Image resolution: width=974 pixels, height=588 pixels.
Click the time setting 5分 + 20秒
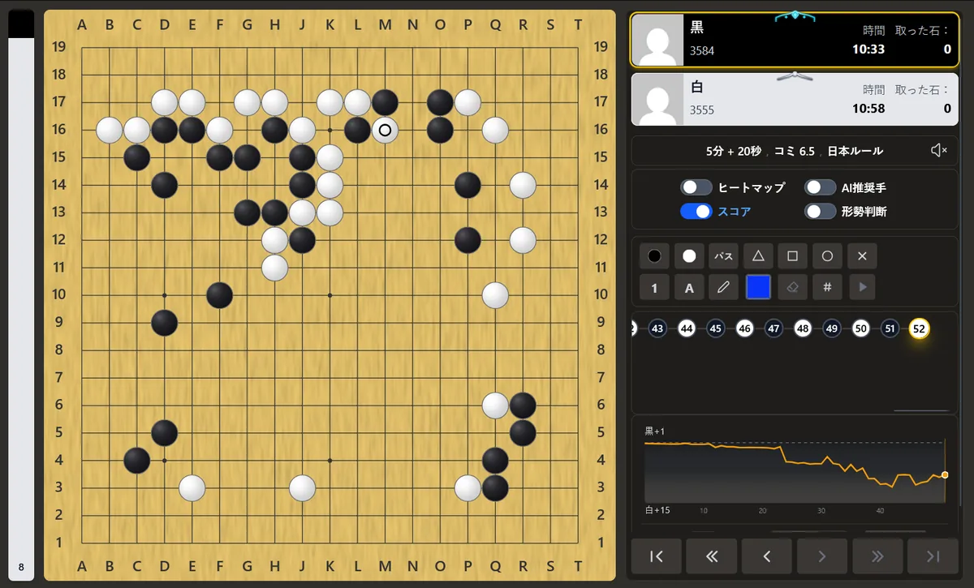click(x=735, y=151)
